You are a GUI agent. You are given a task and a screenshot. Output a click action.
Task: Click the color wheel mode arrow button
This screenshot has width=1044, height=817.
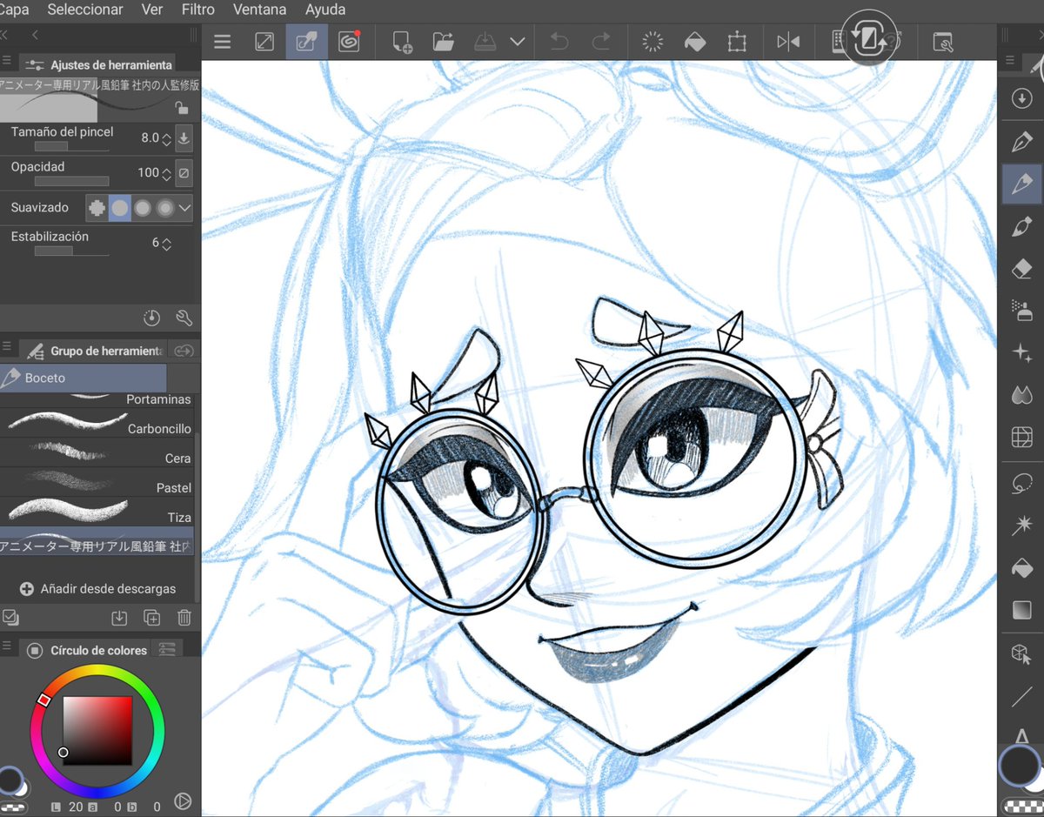coord(183,802)
